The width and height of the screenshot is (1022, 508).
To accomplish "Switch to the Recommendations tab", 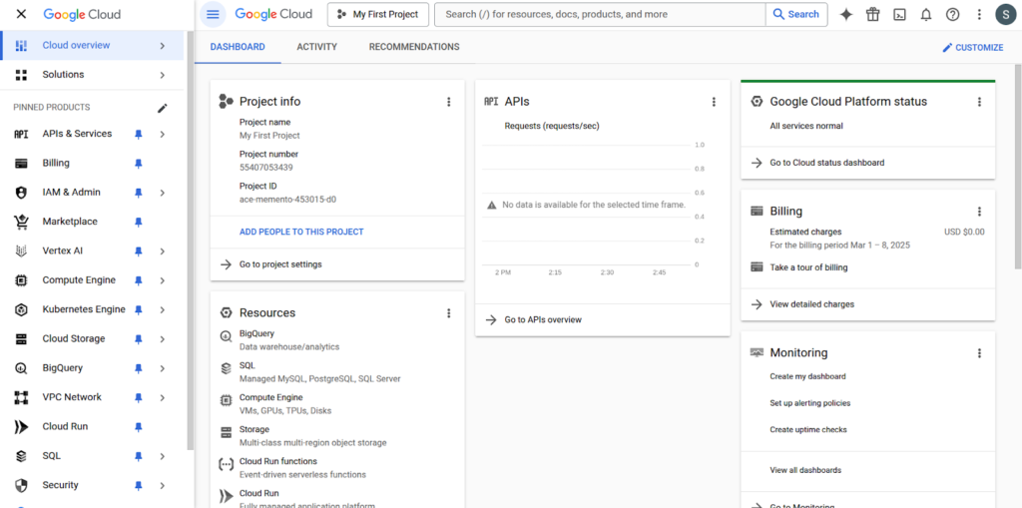I will pyautogui.click(x=414, y=47).
